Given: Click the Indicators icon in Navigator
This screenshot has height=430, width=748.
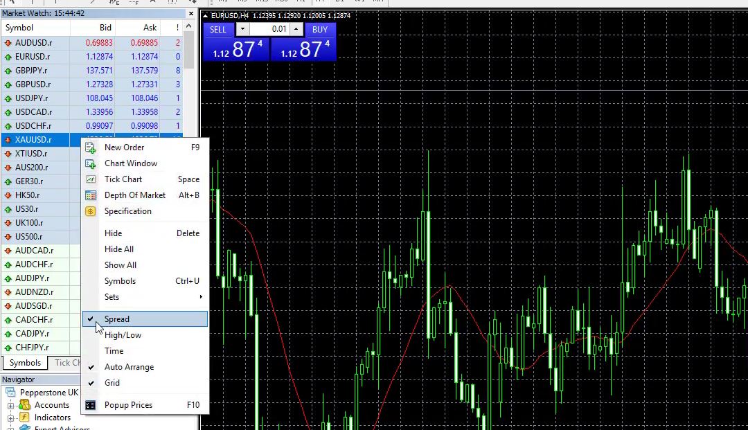Looking at the screenshot, I should [x=25, y=418].
